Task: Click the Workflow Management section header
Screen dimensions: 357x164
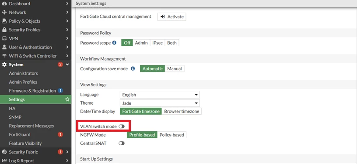Action: [103, 59]
